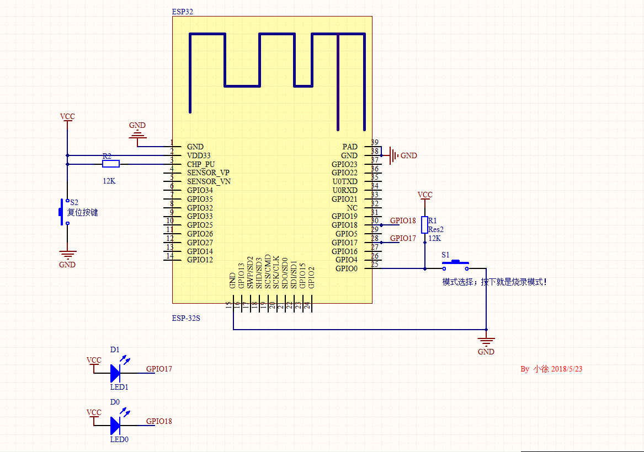Select the S1 mode switch symbol
The width and height of the screenshot is (644, 452).
click(455, 265)
